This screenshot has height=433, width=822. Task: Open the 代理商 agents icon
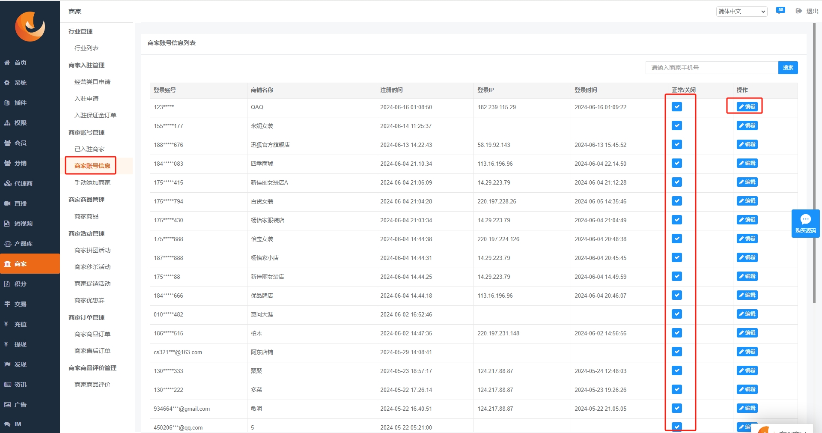click(7, 183)
